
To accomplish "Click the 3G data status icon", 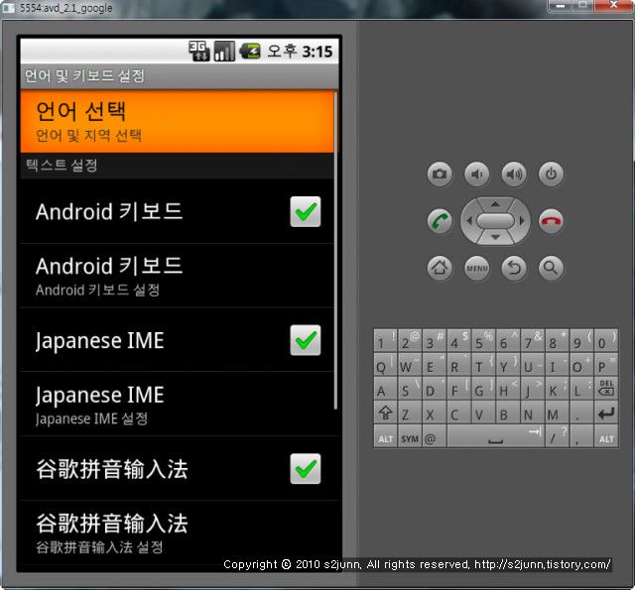I will 199,51.
